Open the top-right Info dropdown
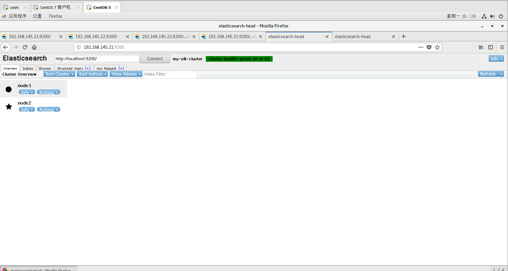The width and height of the screenshot is (508, 271). tap(496, 59)
